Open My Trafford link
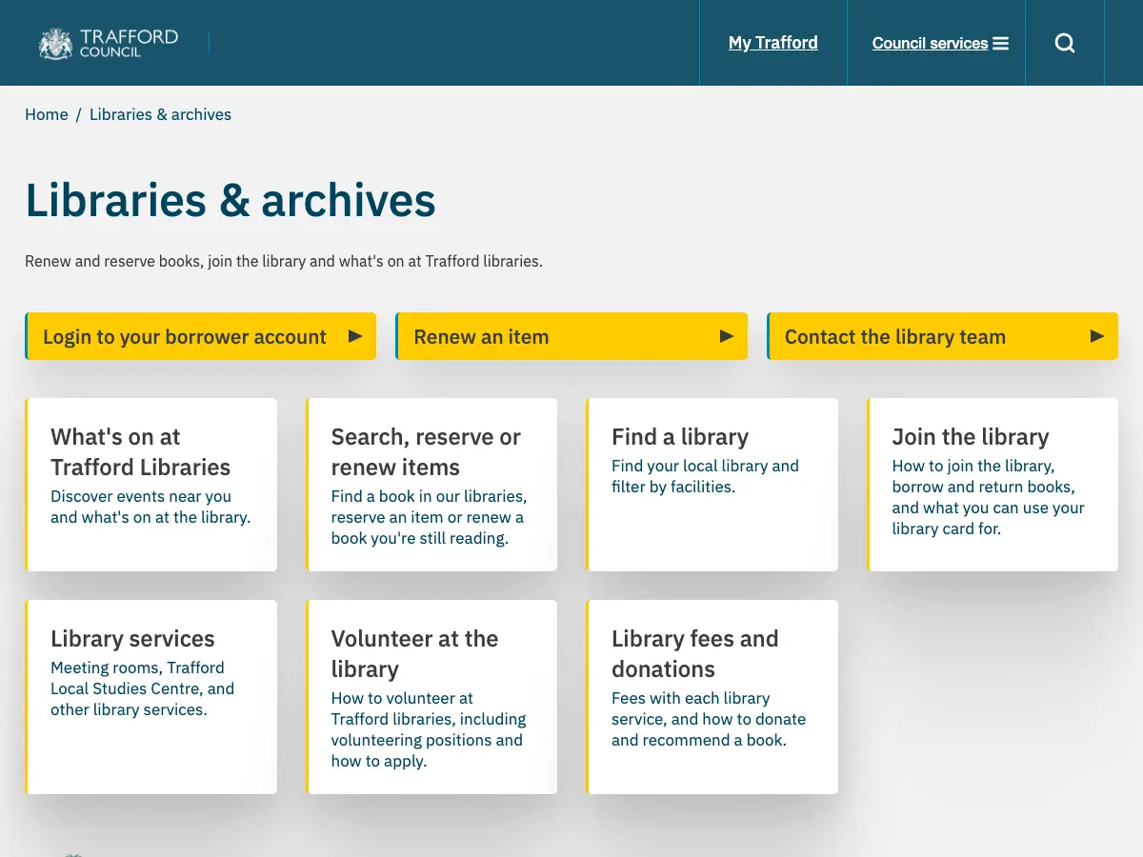1143x857 pixels. (x=773, y=43)
